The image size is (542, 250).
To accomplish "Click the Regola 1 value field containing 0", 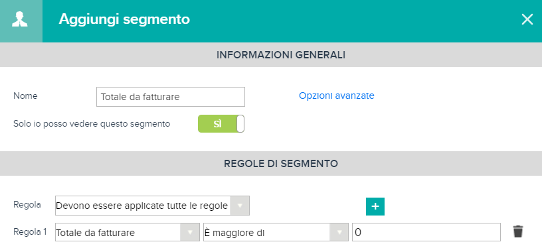I will click(426, 232).
